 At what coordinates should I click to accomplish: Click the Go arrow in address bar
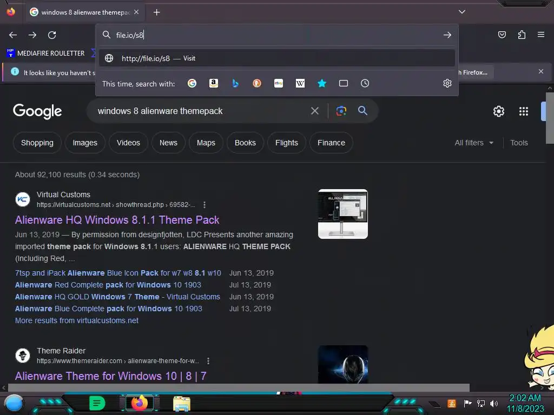(x=447, y=35)
